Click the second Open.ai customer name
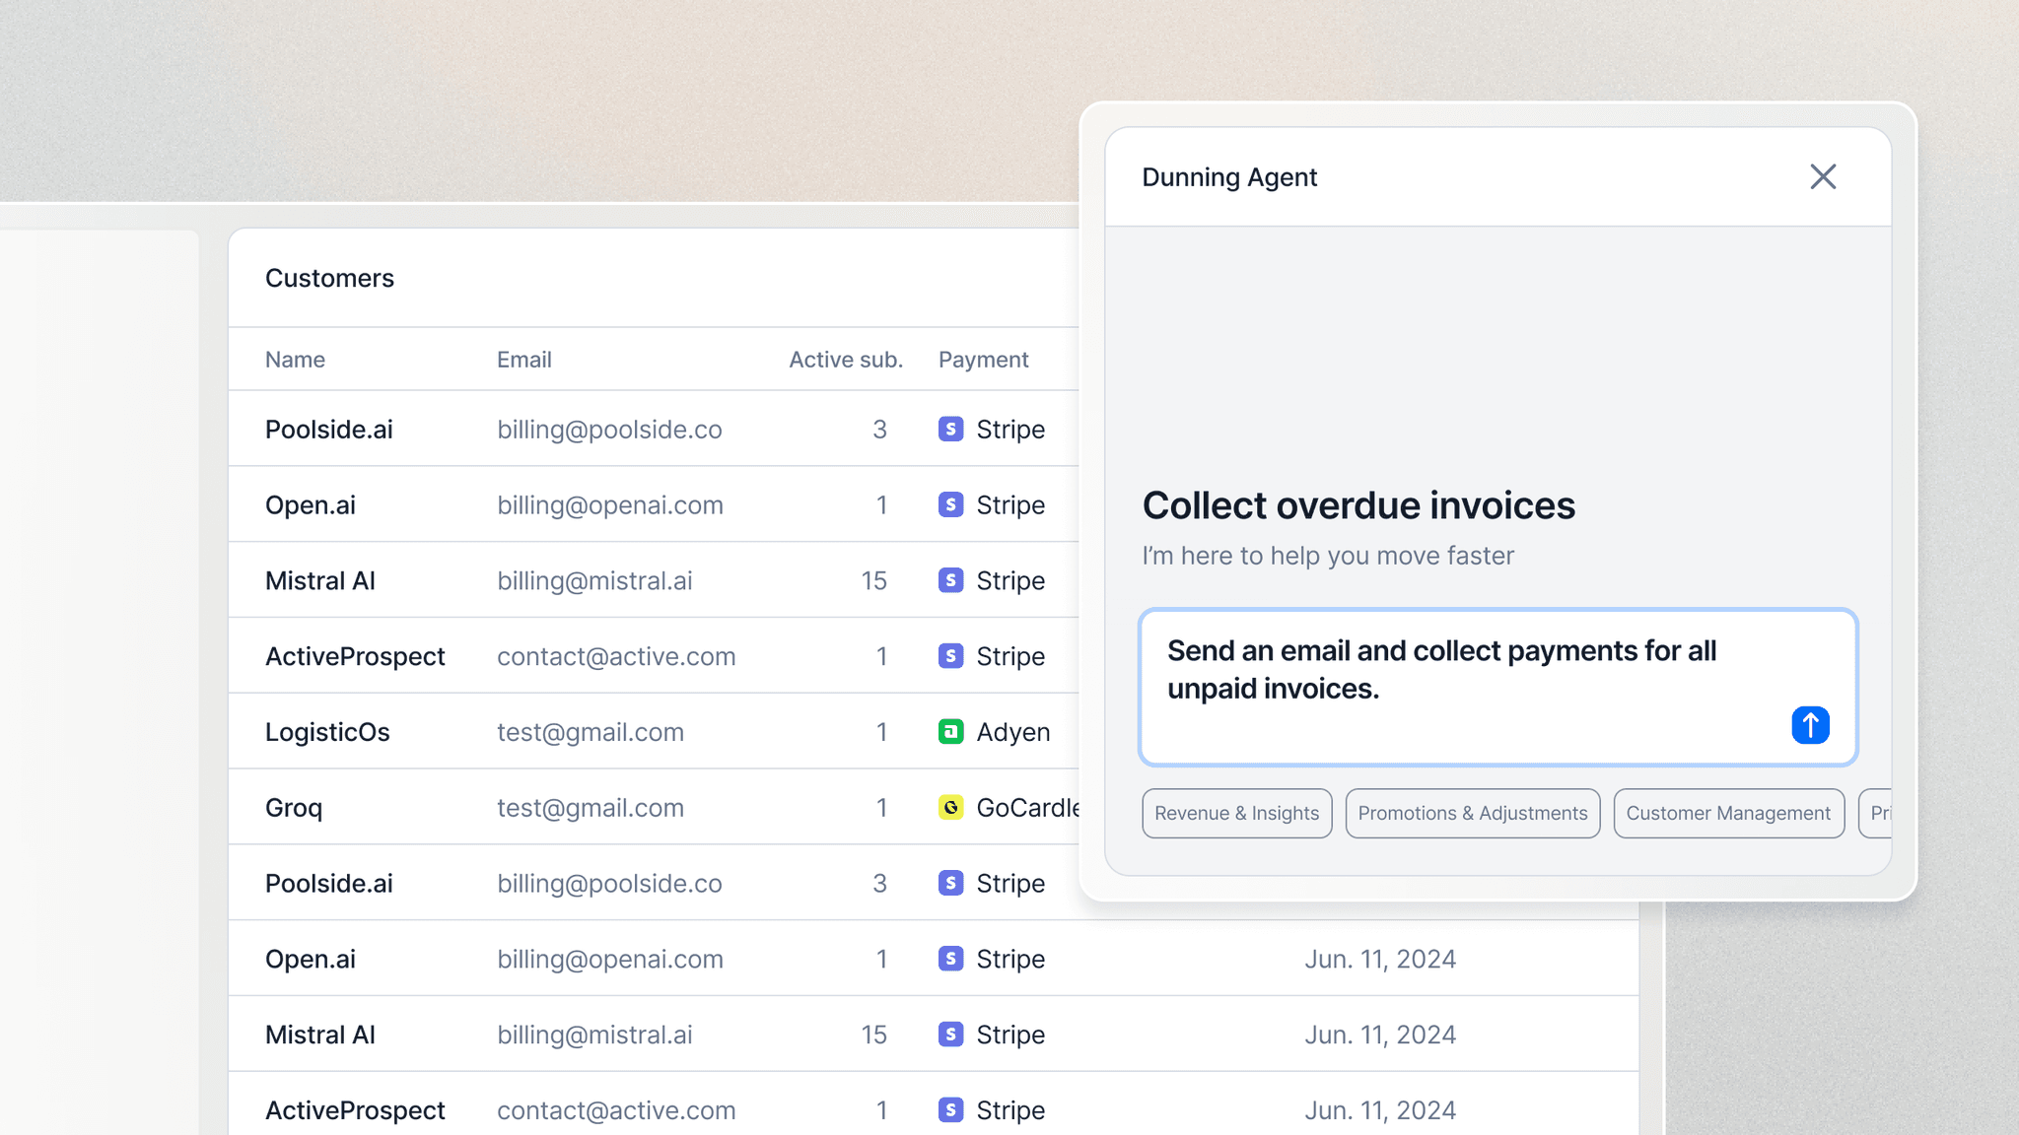Screen dimensions: 2019x1135 tap(311, 959)
